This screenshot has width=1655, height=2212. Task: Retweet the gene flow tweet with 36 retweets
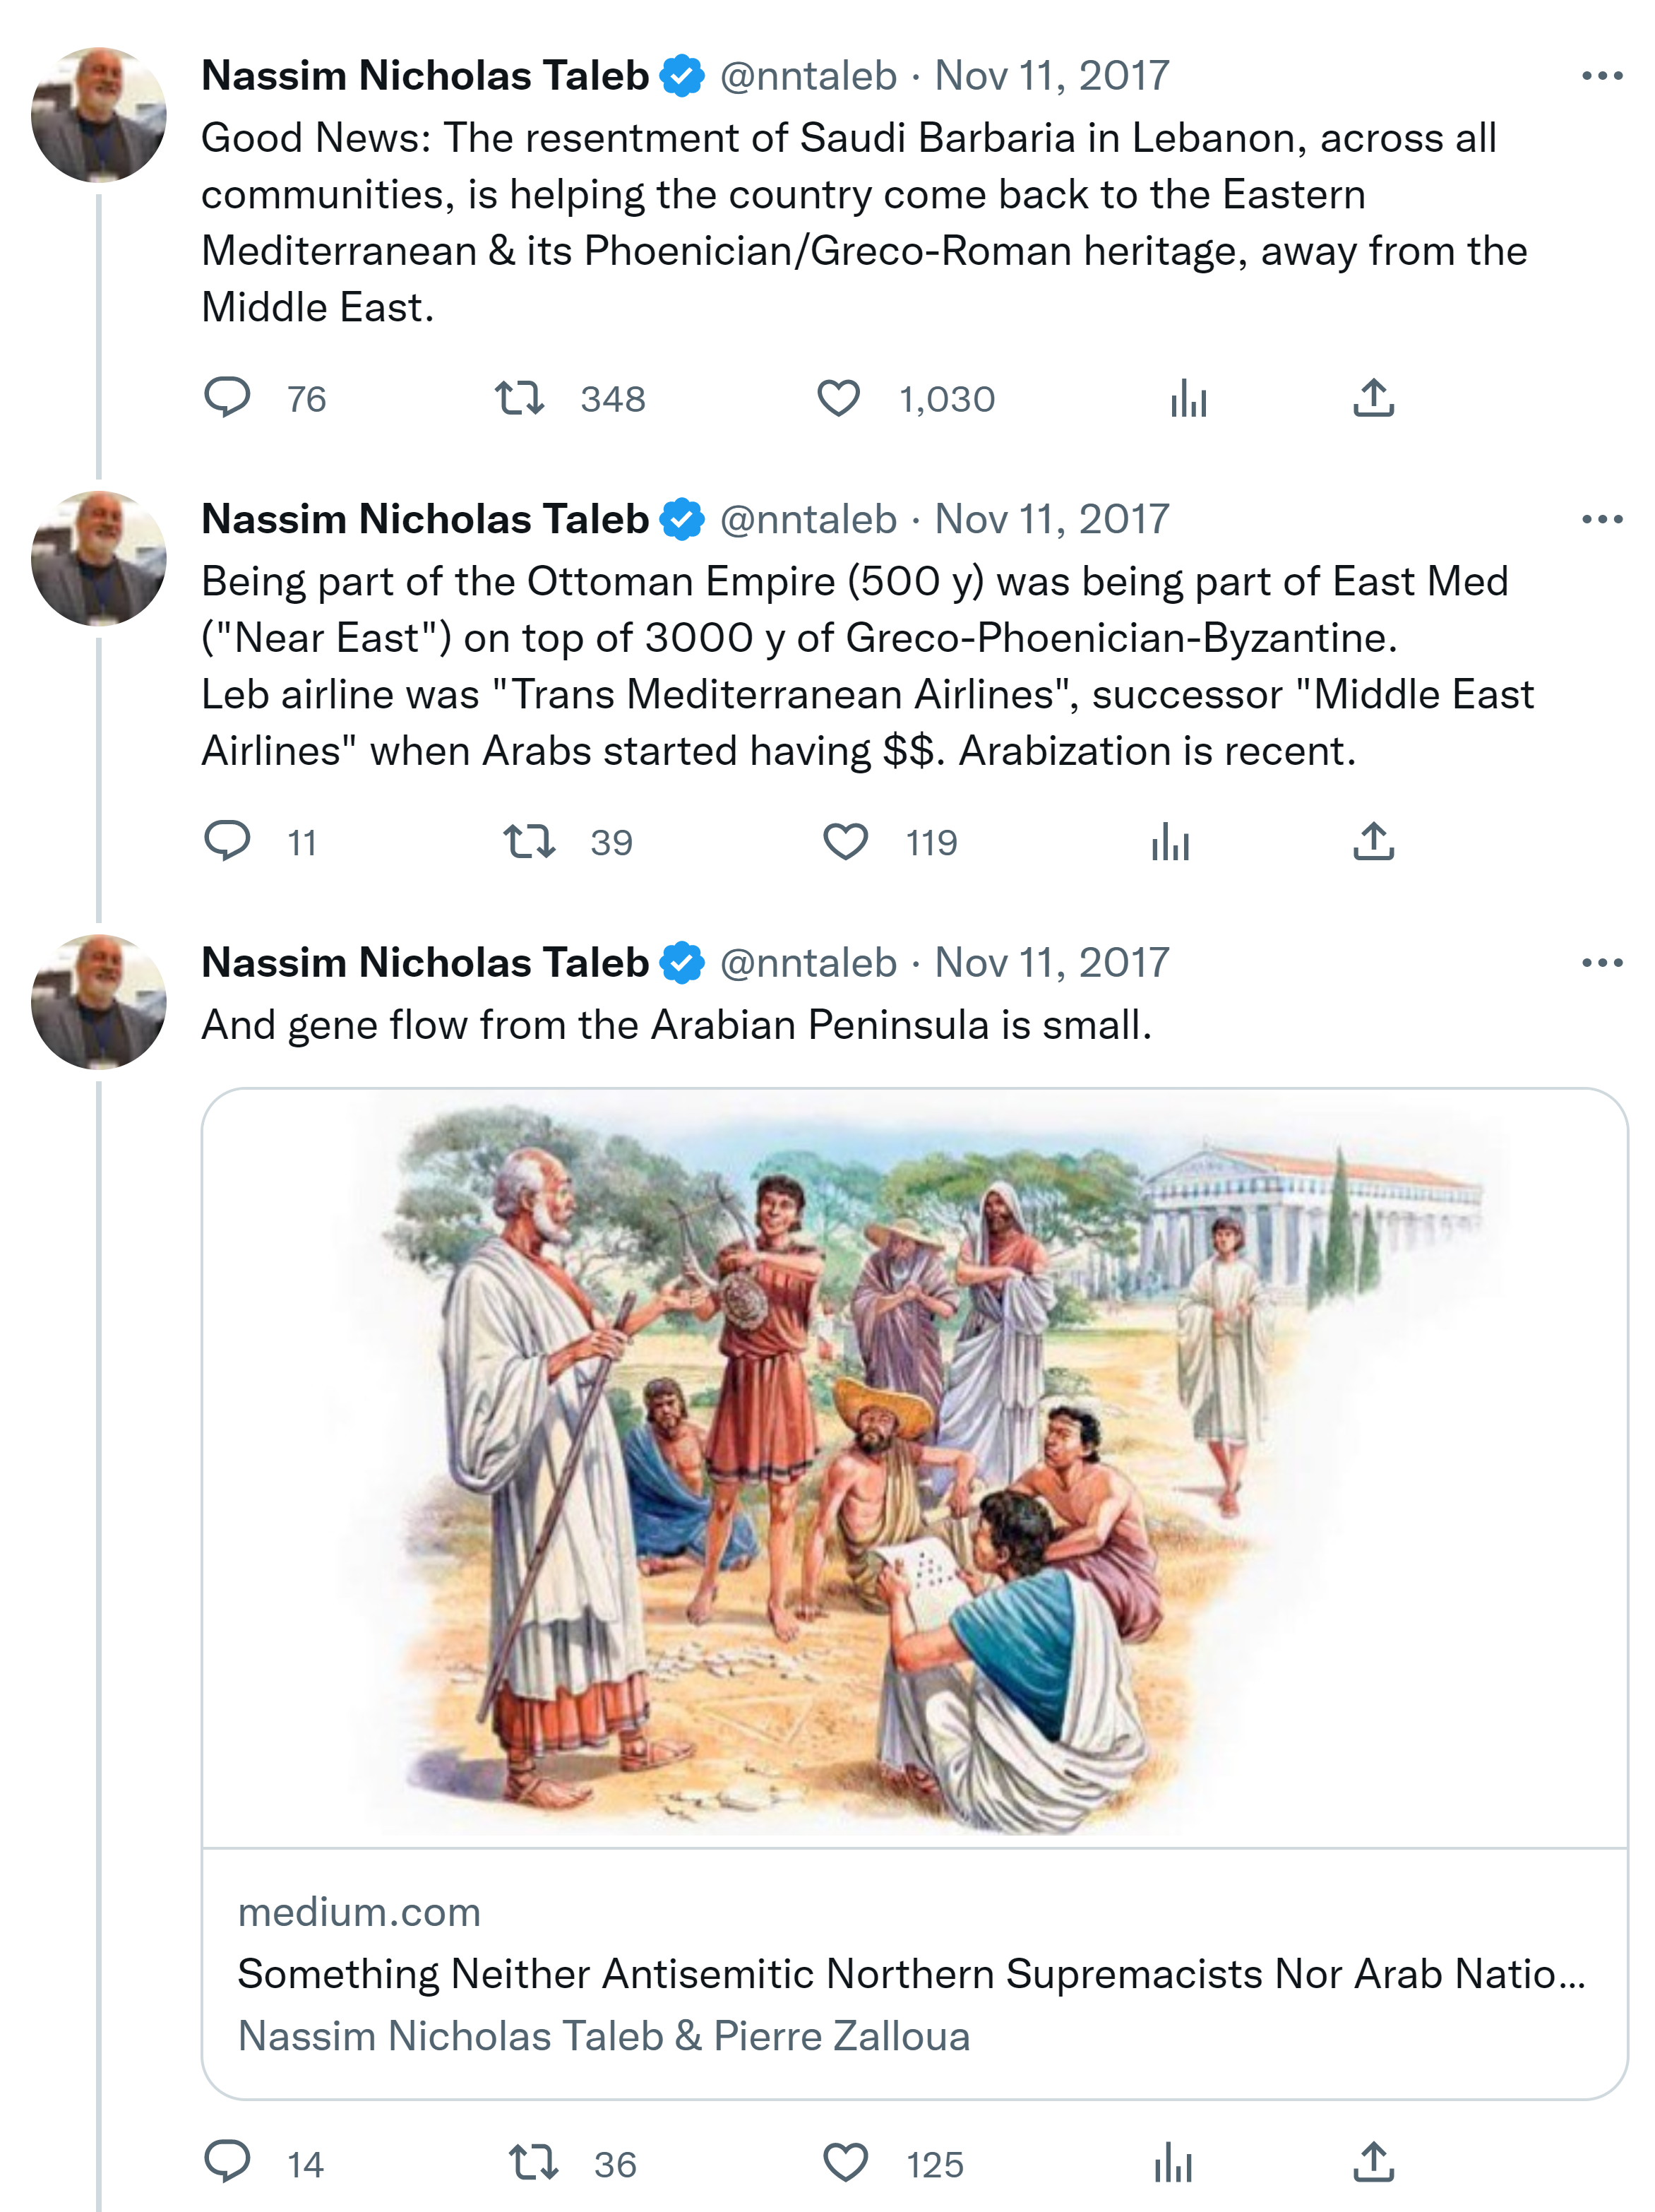pos(532,2163)
